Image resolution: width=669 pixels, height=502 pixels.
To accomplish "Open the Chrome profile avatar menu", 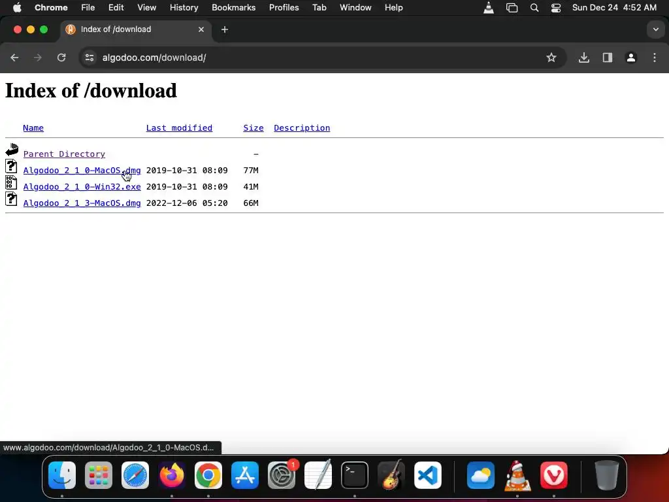I will pyautogui.click(x=631, y=58).
